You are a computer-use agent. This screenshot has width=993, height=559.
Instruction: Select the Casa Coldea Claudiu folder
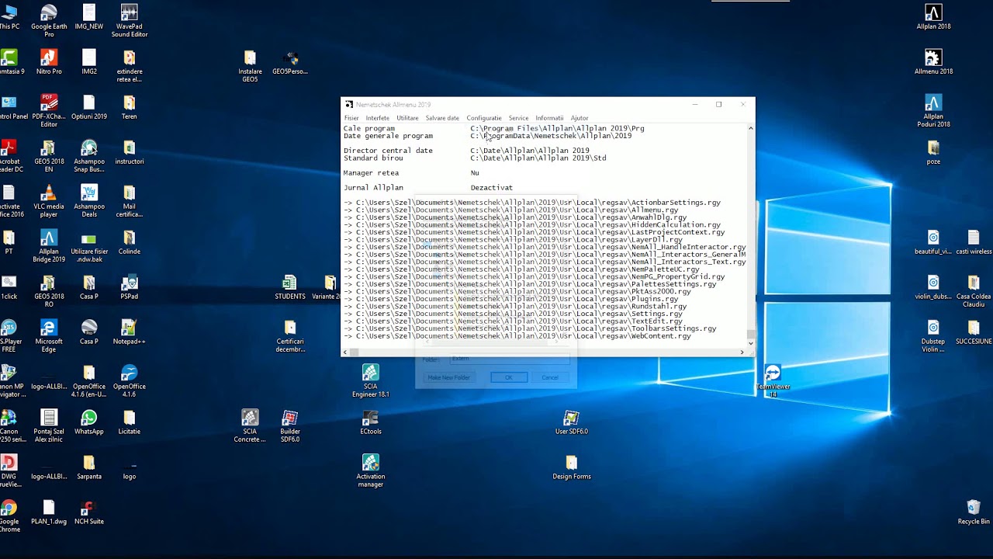tap(974, 291)
